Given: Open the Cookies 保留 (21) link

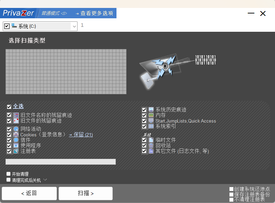Looking at the screenshot, I should click(x=81, y=135).
